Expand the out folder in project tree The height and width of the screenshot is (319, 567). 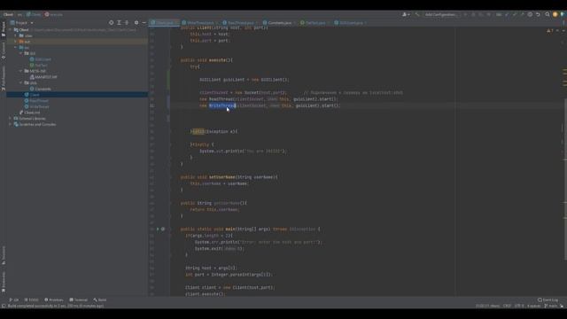[x=16, y=42]
